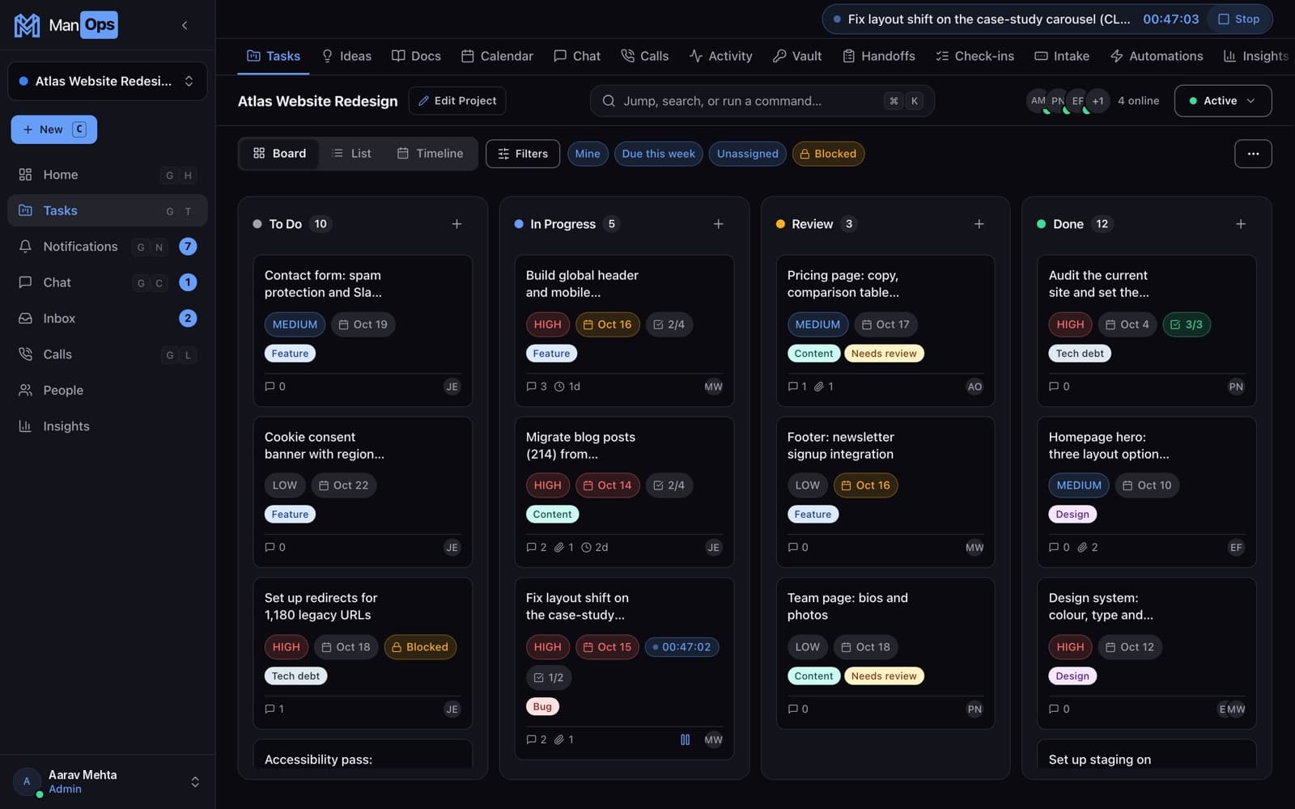Add a card to the In Progress column

click(718, 224)
